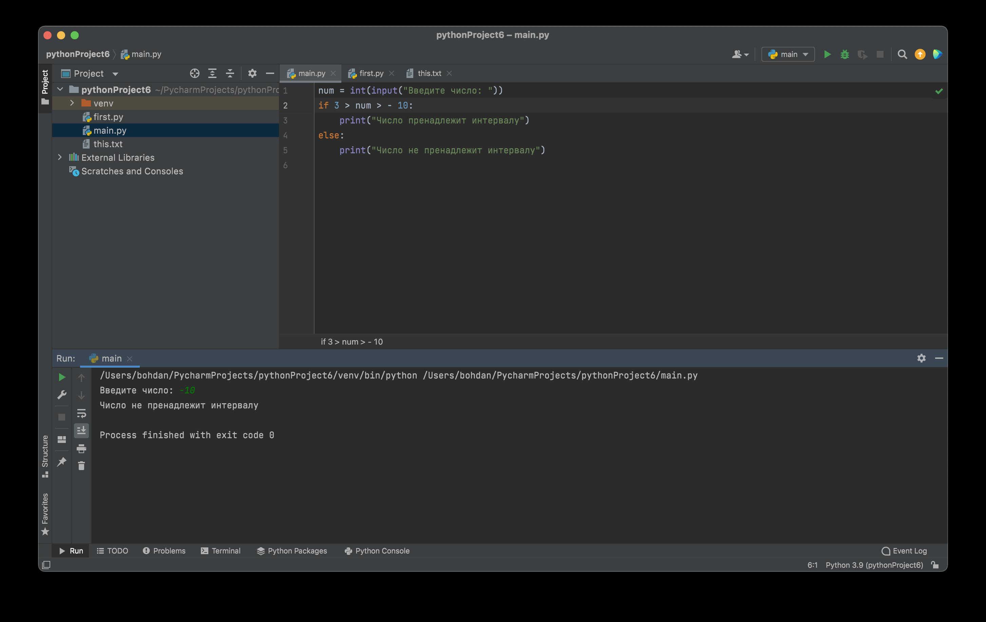Open the Python Console tool window
This screenshot has width=986, height=622.
(377, 551)
